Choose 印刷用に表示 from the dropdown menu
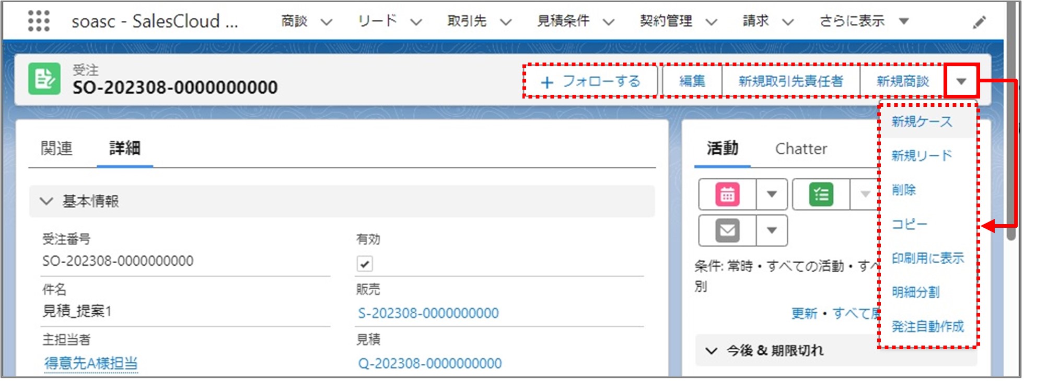 coord(928,259)
